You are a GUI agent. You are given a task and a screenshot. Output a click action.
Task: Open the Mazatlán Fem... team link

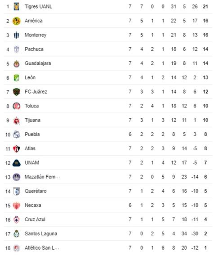(42, 177)
